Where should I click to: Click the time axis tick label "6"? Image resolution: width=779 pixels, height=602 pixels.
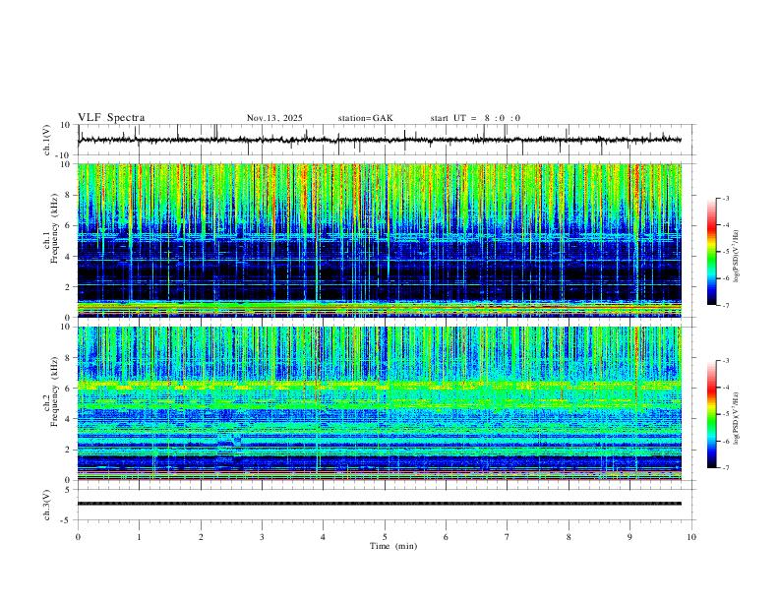446,537
